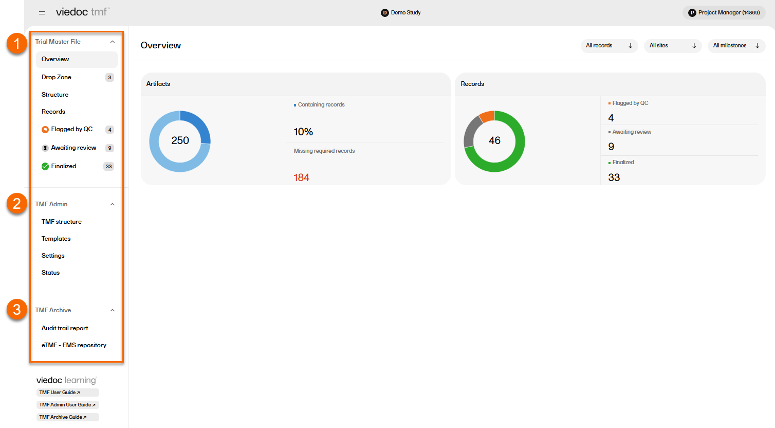775x428 pixels.
Task: Open the All milestones dropdown
Action: [736, 46]
